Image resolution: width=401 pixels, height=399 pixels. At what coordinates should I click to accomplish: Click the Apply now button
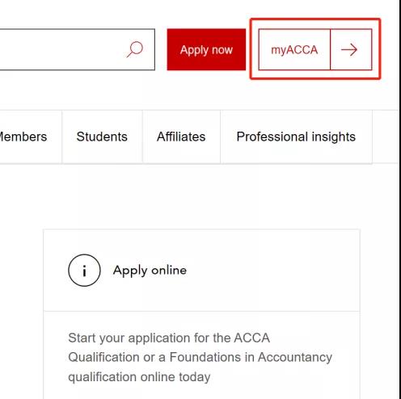point(206,49)
